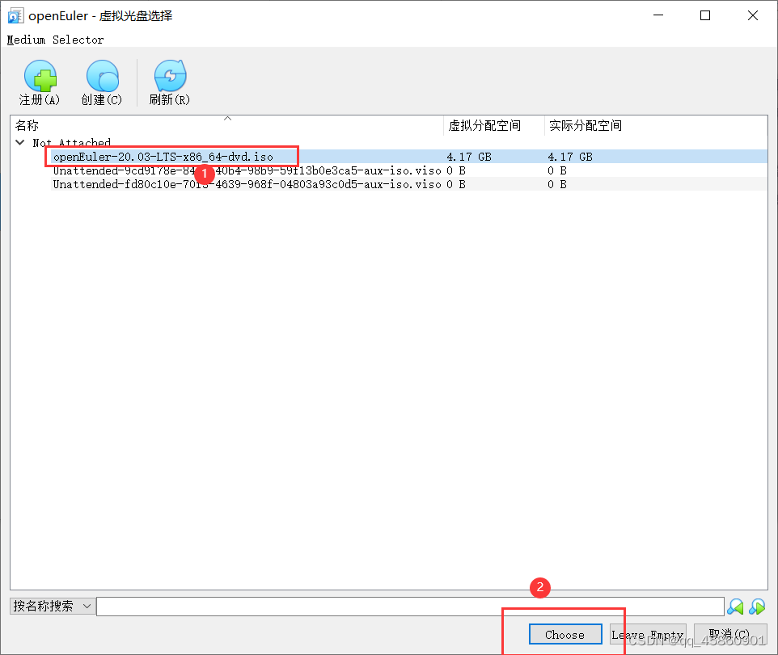Click the openEuler window title icon
Image resolution: width=778 pixels, height=655 pixels.
coord(15,16)
